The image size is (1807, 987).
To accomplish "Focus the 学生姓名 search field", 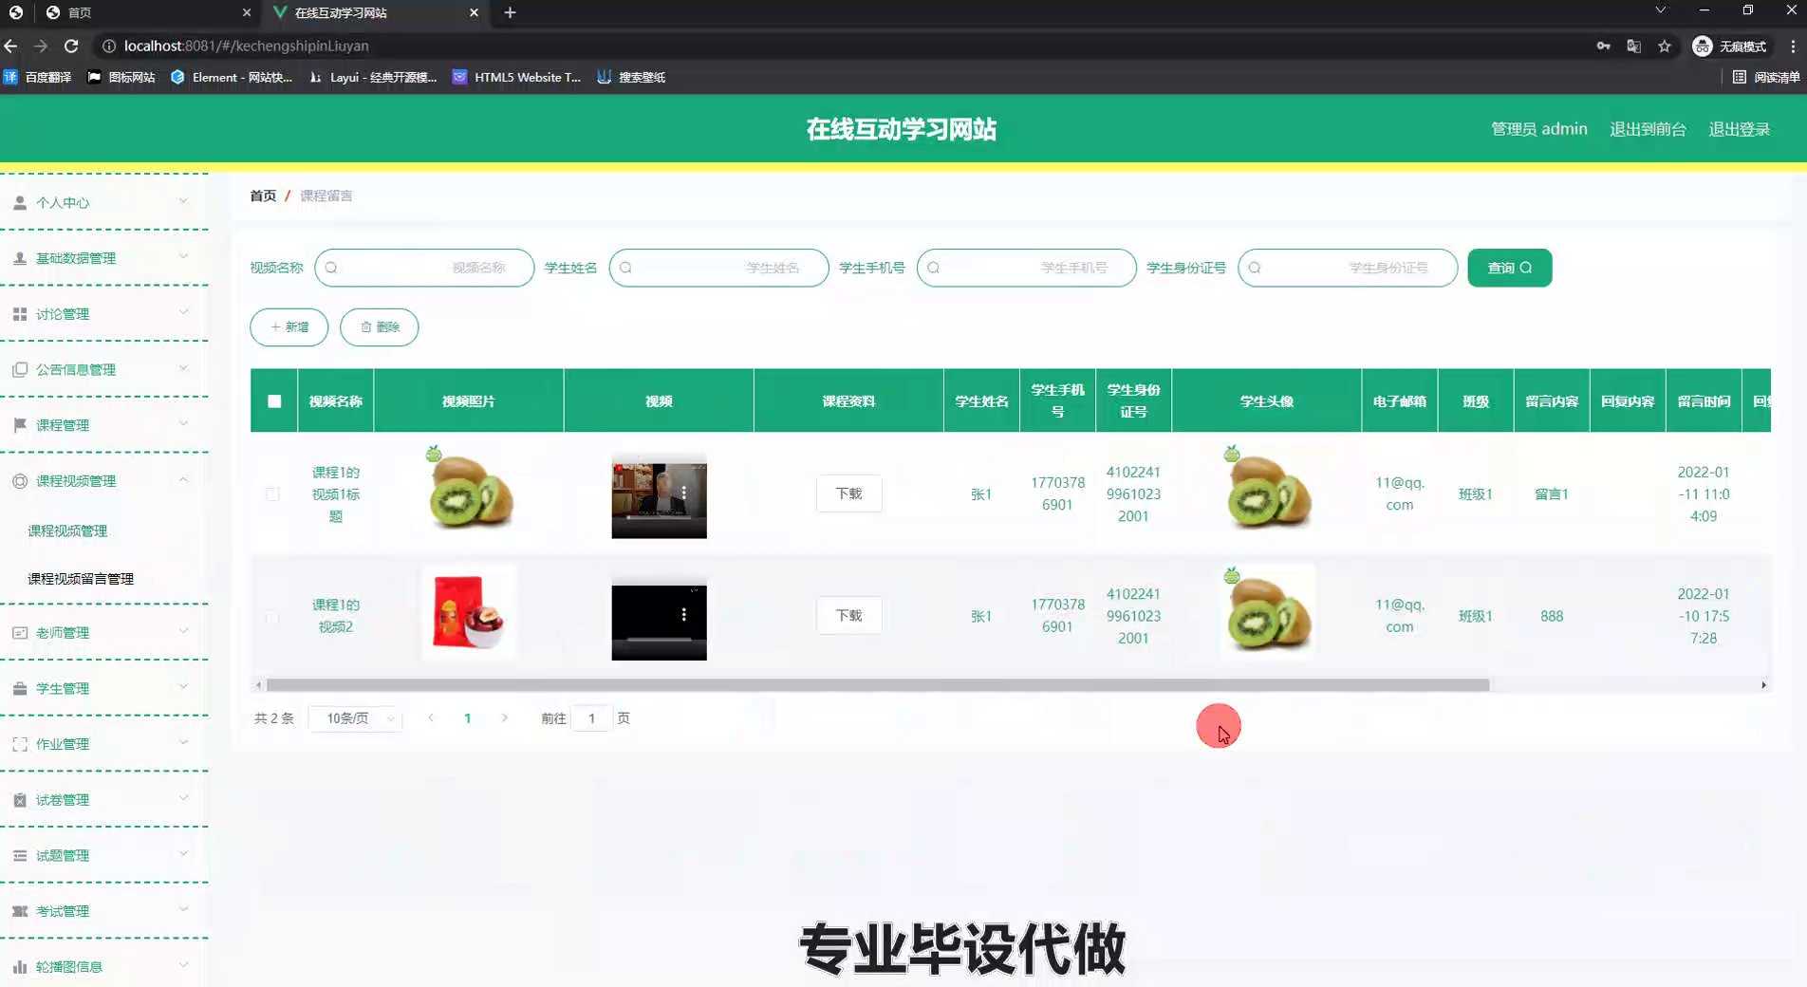I will (718, 268).
